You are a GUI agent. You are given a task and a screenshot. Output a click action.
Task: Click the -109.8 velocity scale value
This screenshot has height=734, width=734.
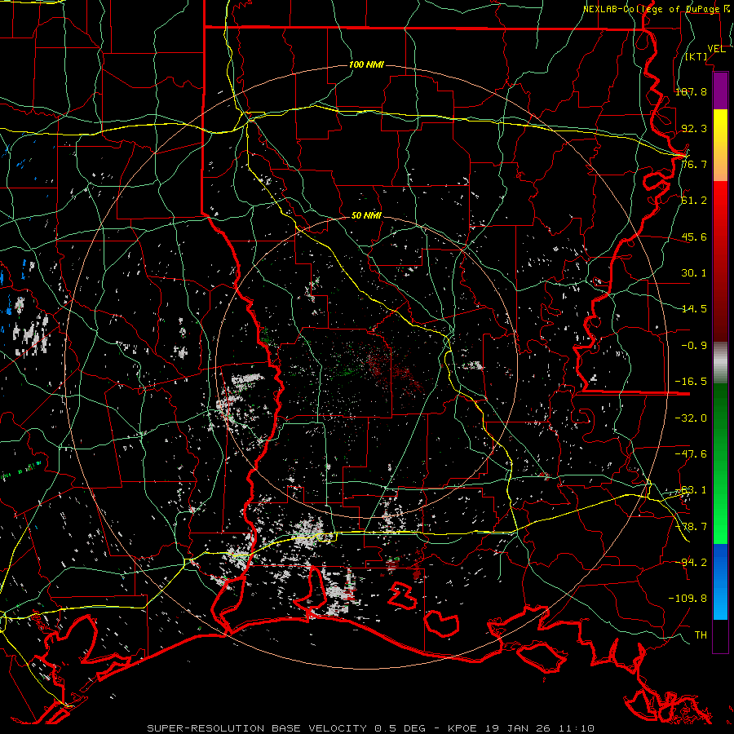click(x=688, y=599)
